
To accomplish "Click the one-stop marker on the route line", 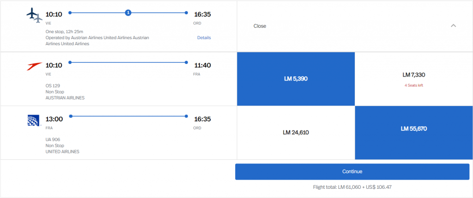I will (x=128, y=12).
